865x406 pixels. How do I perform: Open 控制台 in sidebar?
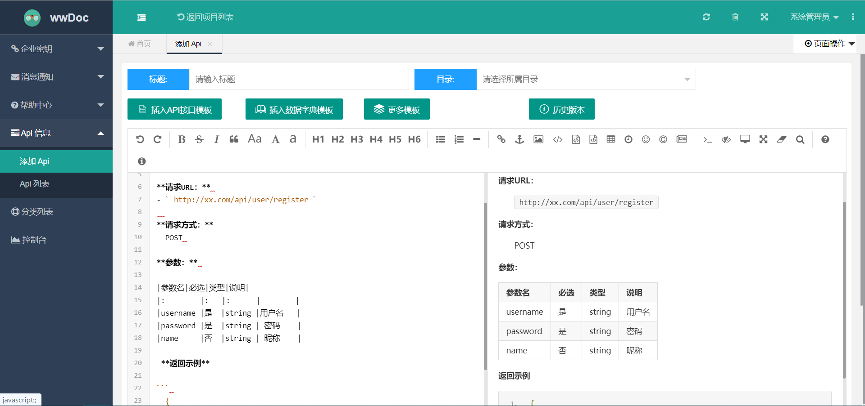coord(56,240)
